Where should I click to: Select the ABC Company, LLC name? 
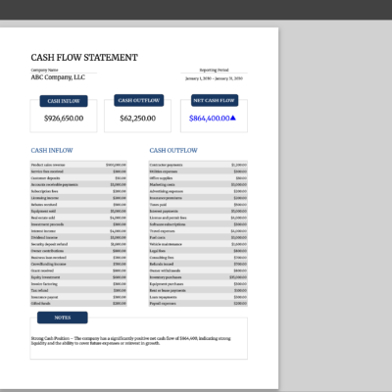tap(58, 77)
